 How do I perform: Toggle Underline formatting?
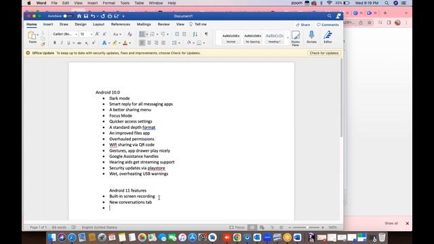[x=68, y=43]
